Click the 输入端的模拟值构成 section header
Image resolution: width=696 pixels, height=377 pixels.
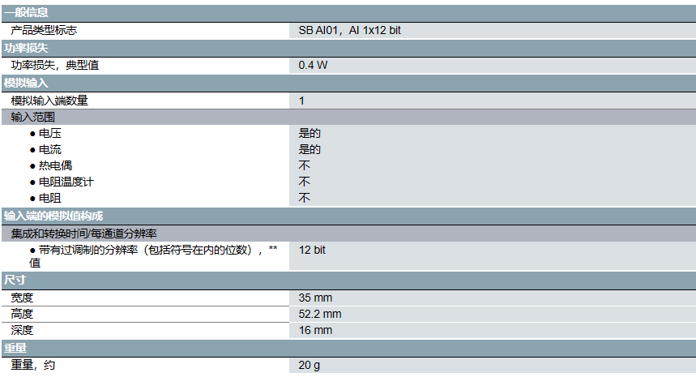coord(53,216)
